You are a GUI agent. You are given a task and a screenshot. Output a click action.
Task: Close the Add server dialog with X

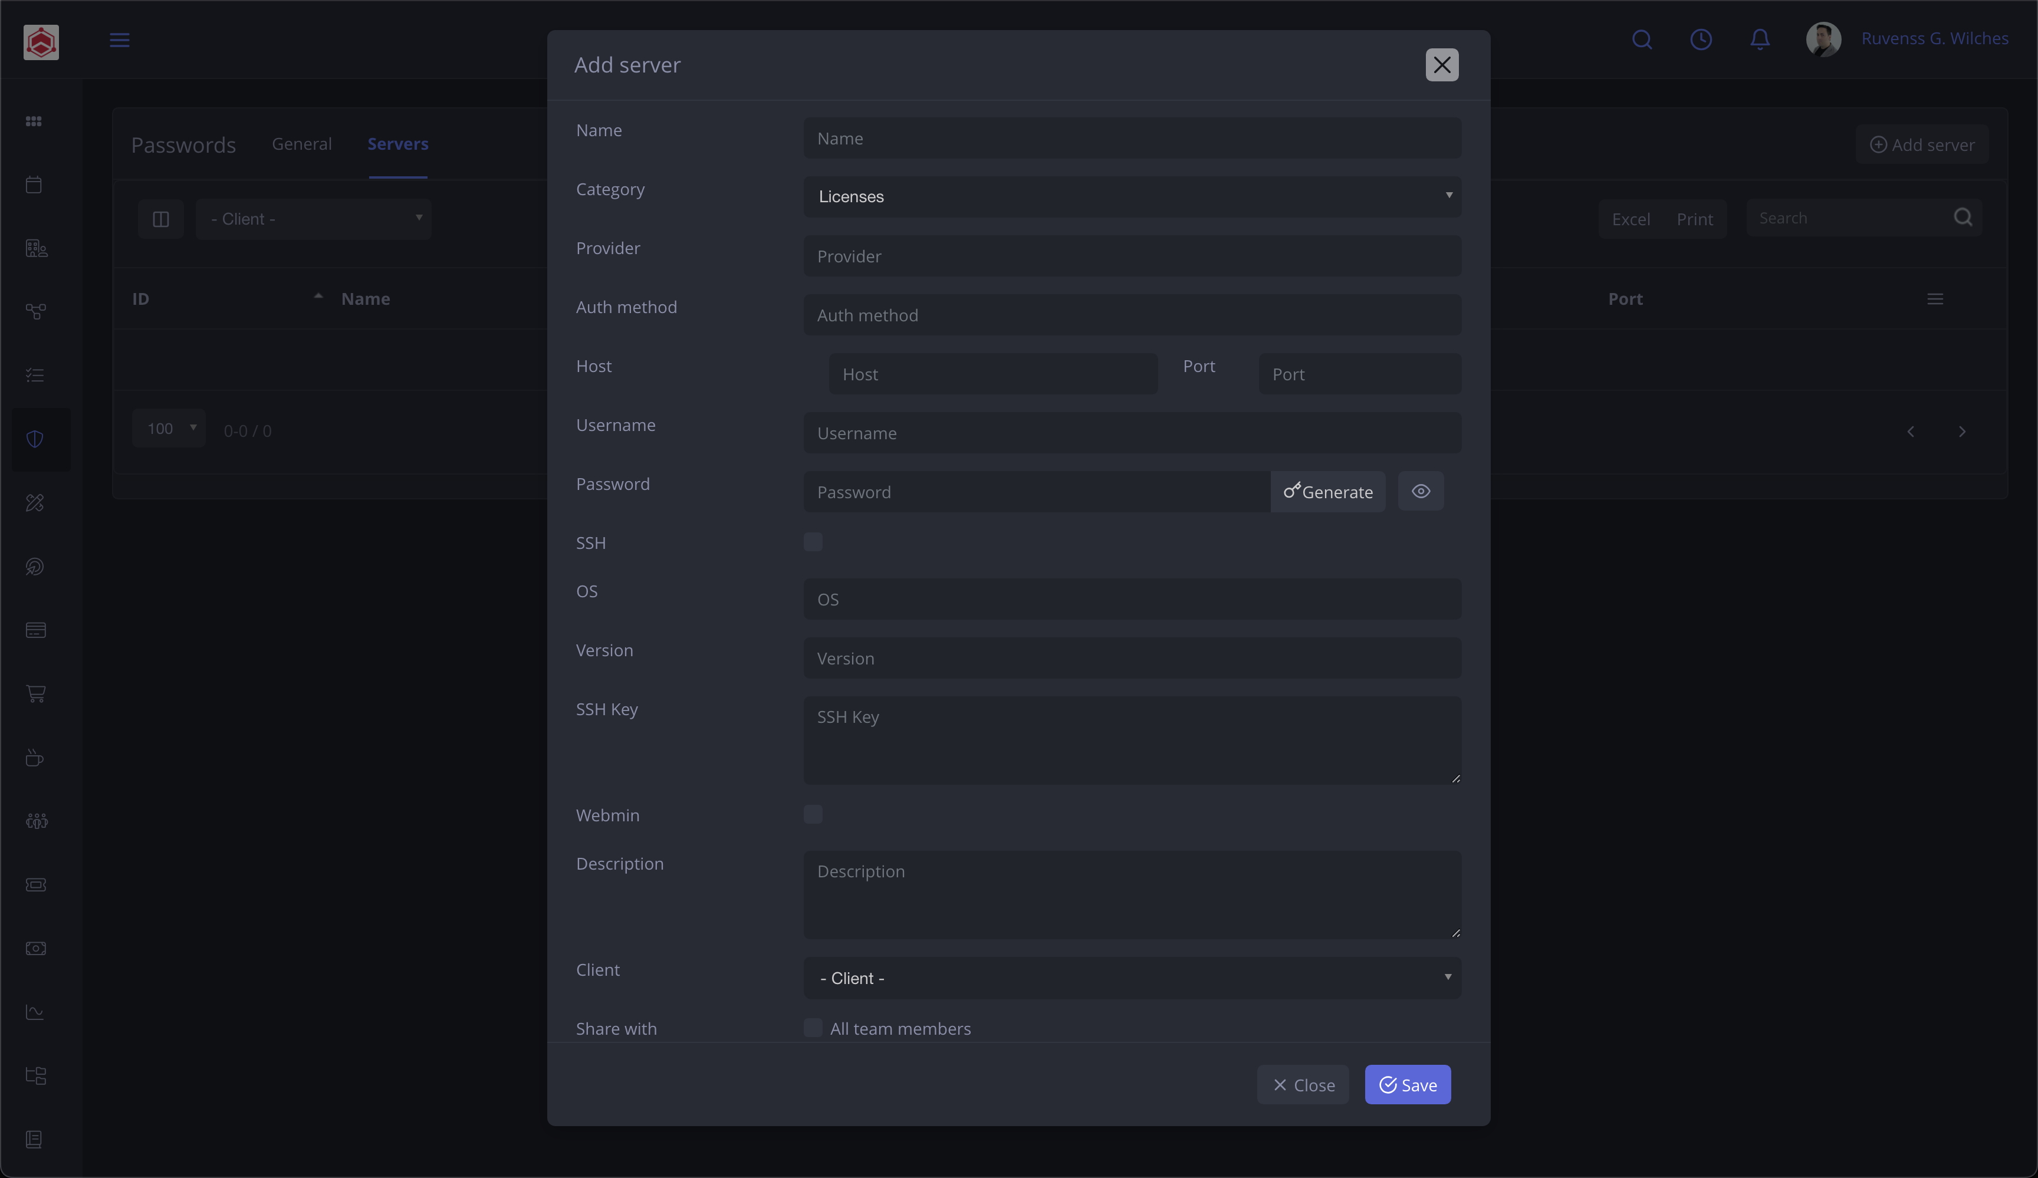click(1442, 65)
